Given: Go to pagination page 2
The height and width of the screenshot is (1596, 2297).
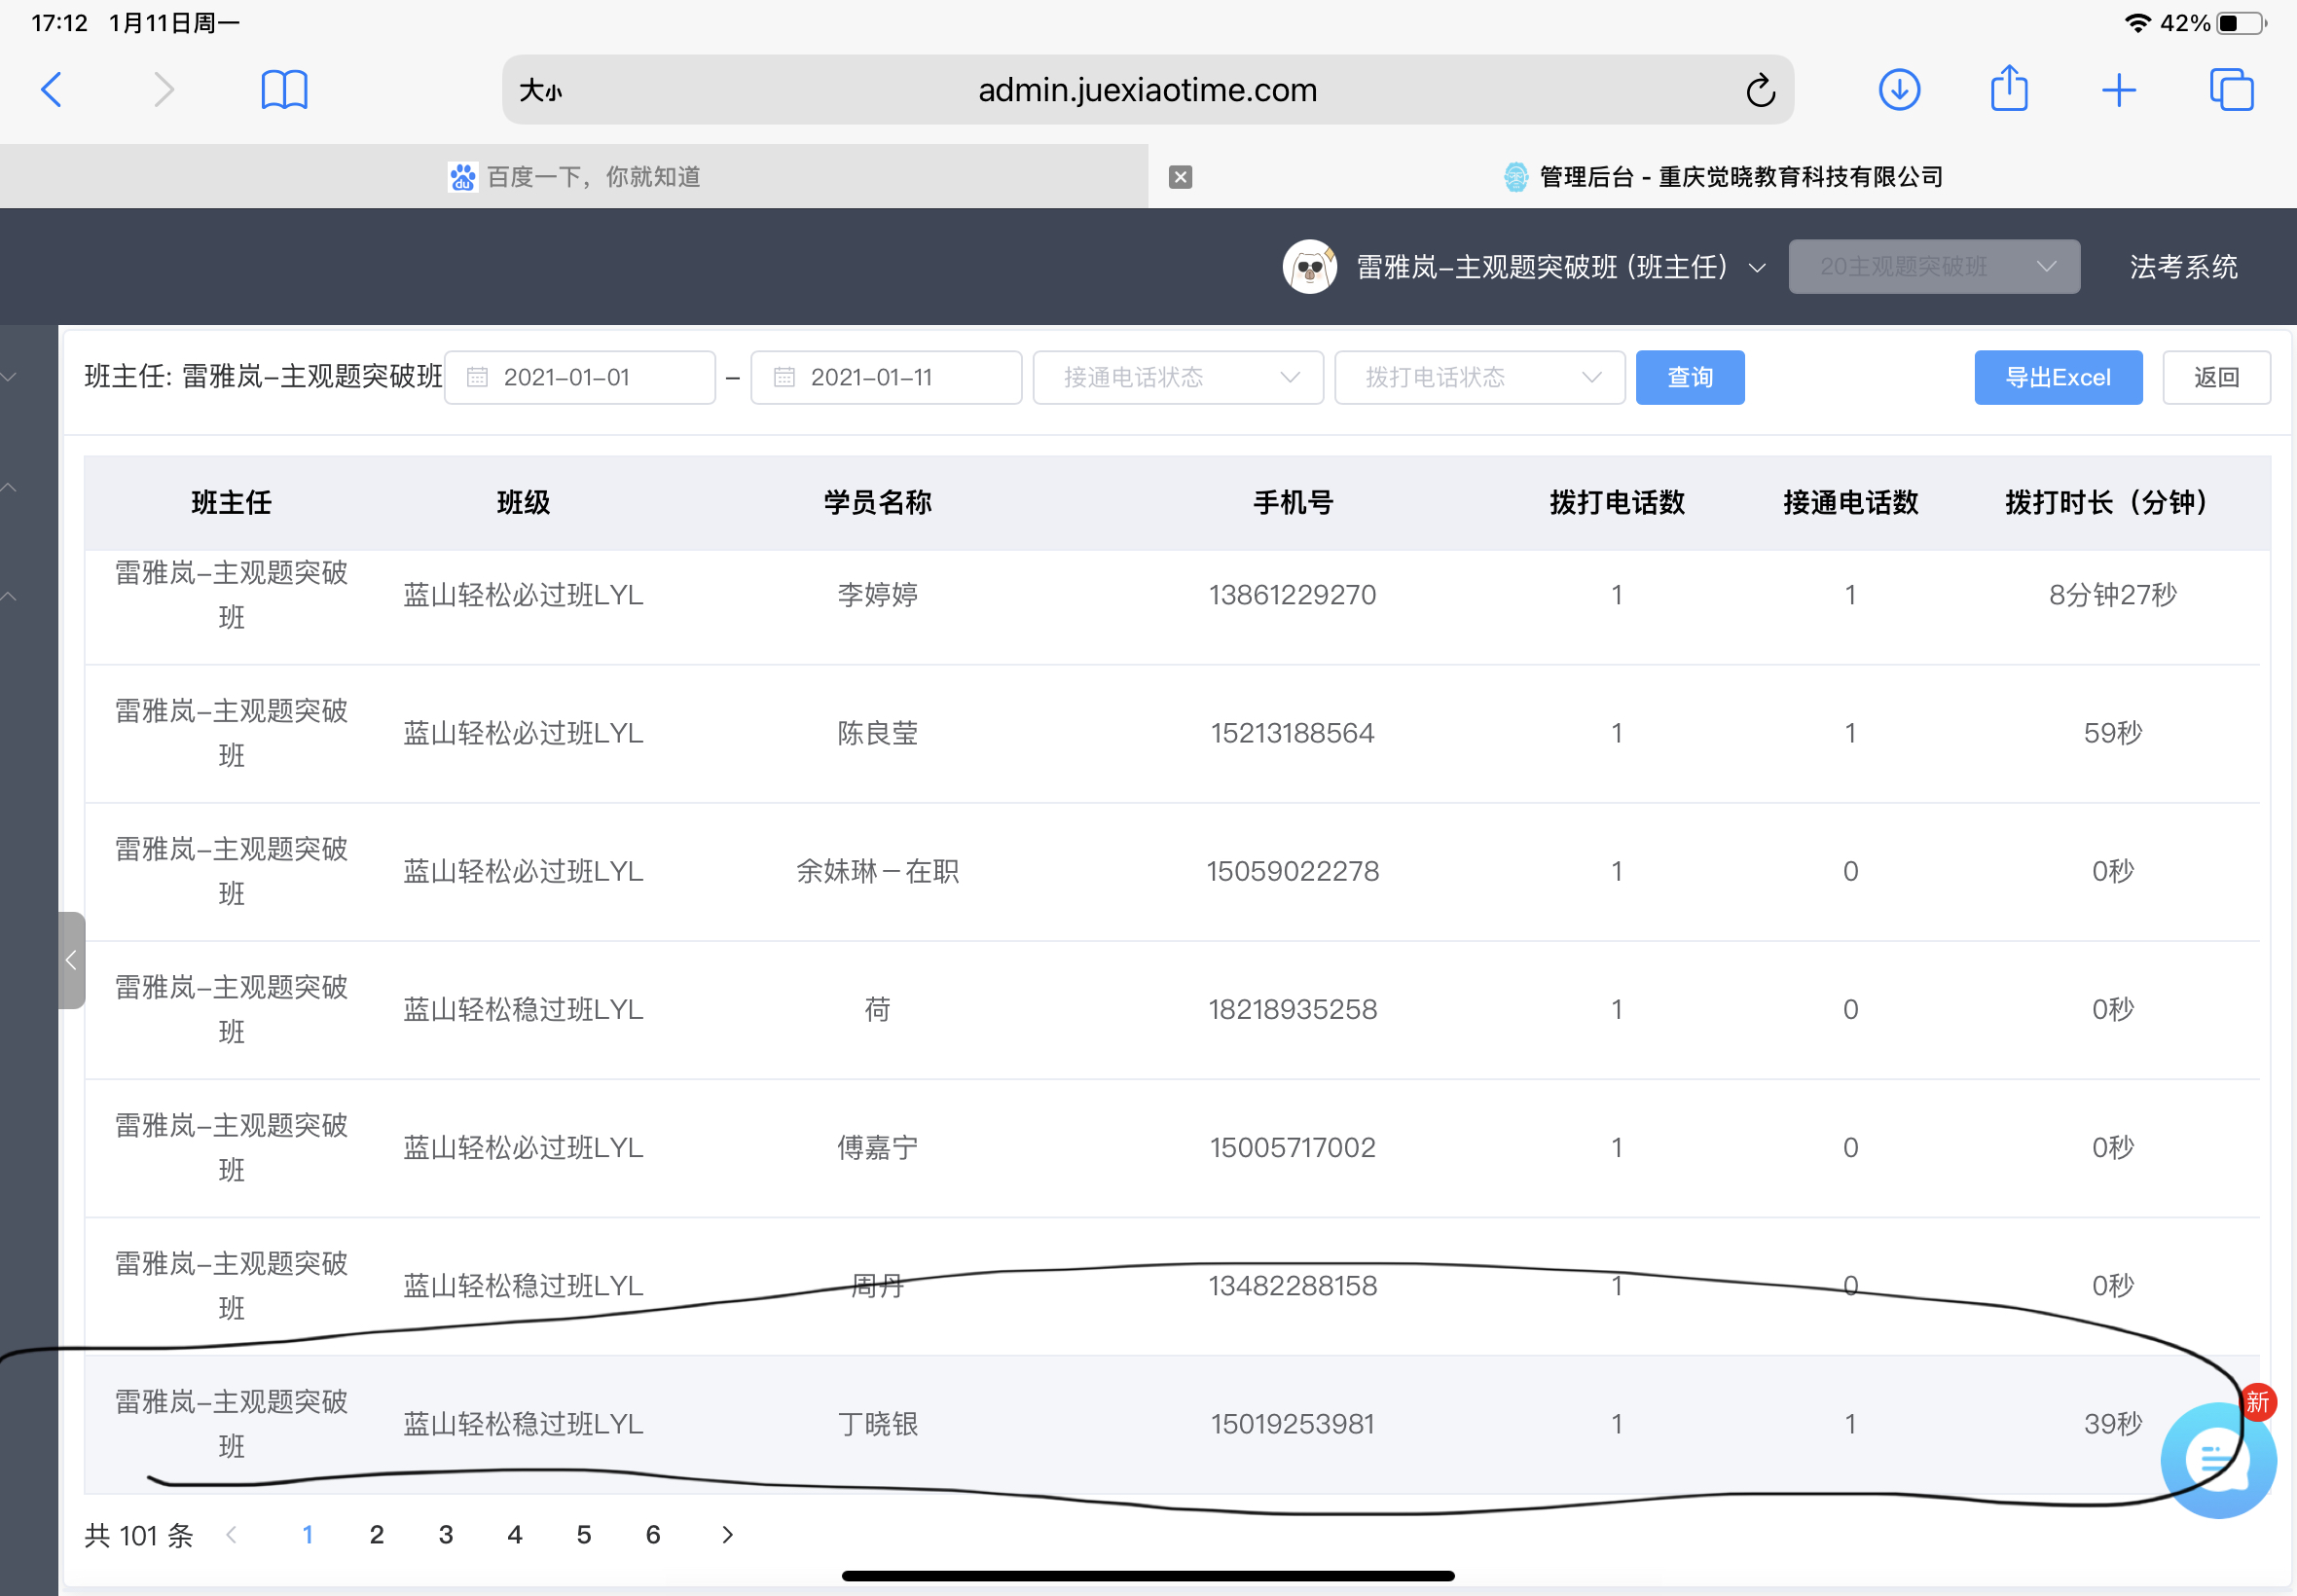Looking at the screenshot, I should point(377,1534).
